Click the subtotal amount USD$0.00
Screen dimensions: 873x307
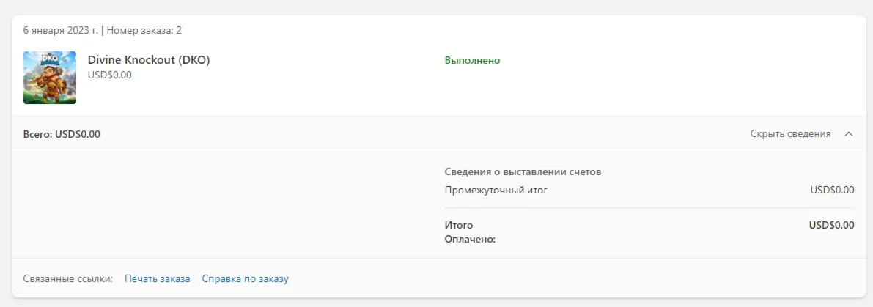(x=832, y=191)
